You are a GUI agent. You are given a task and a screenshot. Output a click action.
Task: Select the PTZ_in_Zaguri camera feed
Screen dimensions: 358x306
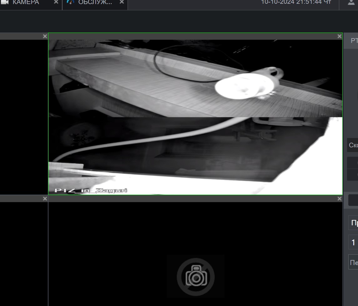pos(195,116)
